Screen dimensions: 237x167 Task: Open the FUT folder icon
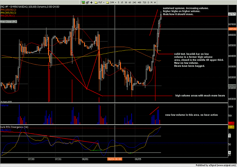pyautogui.click(x=96, y=2)
